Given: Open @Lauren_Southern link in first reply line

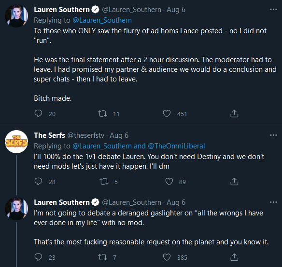Looking at the screenshot, I should [102, 20].
